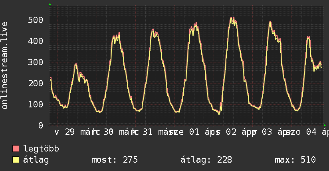This screenshot has width=329, height=171.
Task: Click the 'átlag: 228' average value
Action: click(206, 160)
